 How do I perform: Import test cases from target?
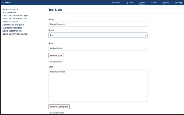click(15, 16)
